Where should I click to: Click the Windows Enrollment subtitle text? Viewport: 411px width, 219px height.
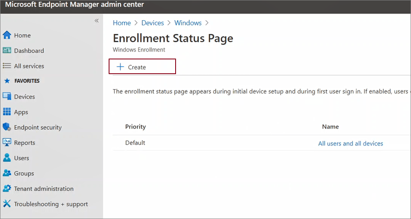[x=139, y=50]
